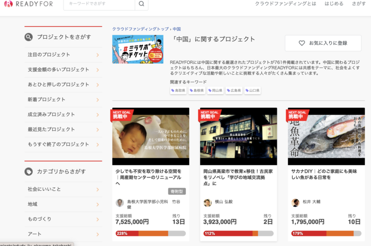
Task: Type in the キーワードでさがす search field
Action: coord(99,4)
